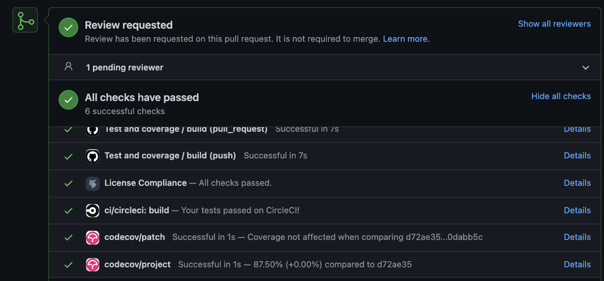Viewport: 604px width, 281px height.
Task: Open Details for License Compliance
Action: 577,183
